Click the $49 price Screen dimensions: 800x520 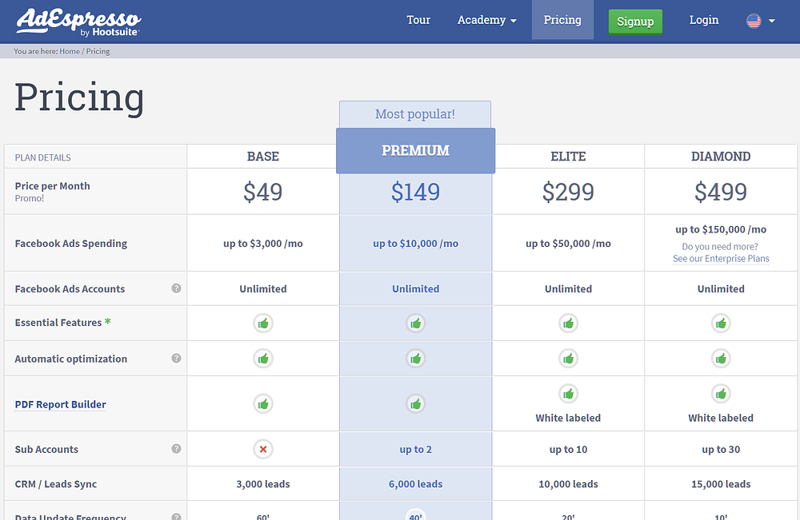click(x=262, y=192)
